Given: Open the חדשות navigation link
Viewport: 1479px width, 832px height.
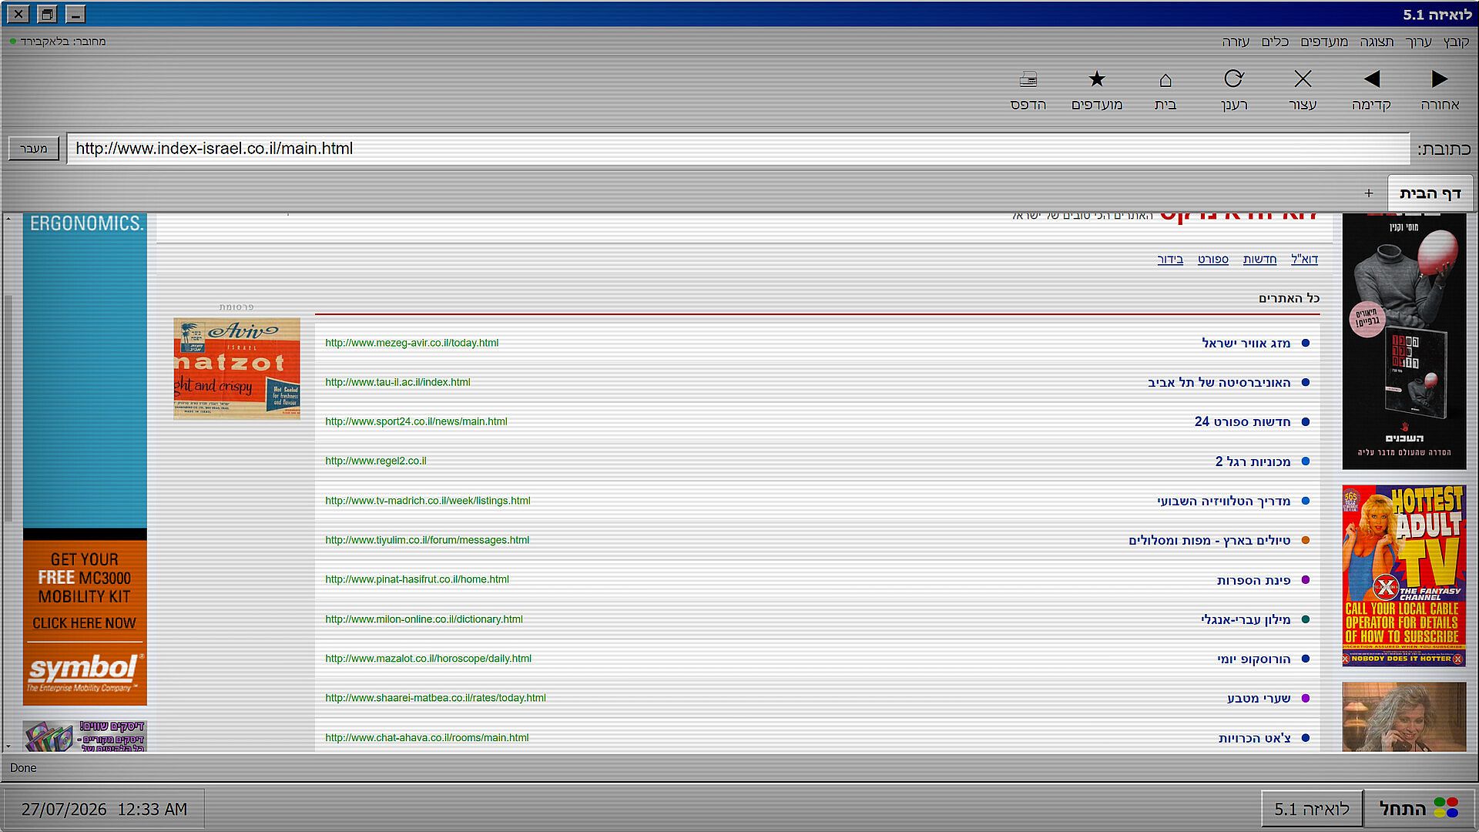Looking at the screenshot, I should coord(1259,259).
